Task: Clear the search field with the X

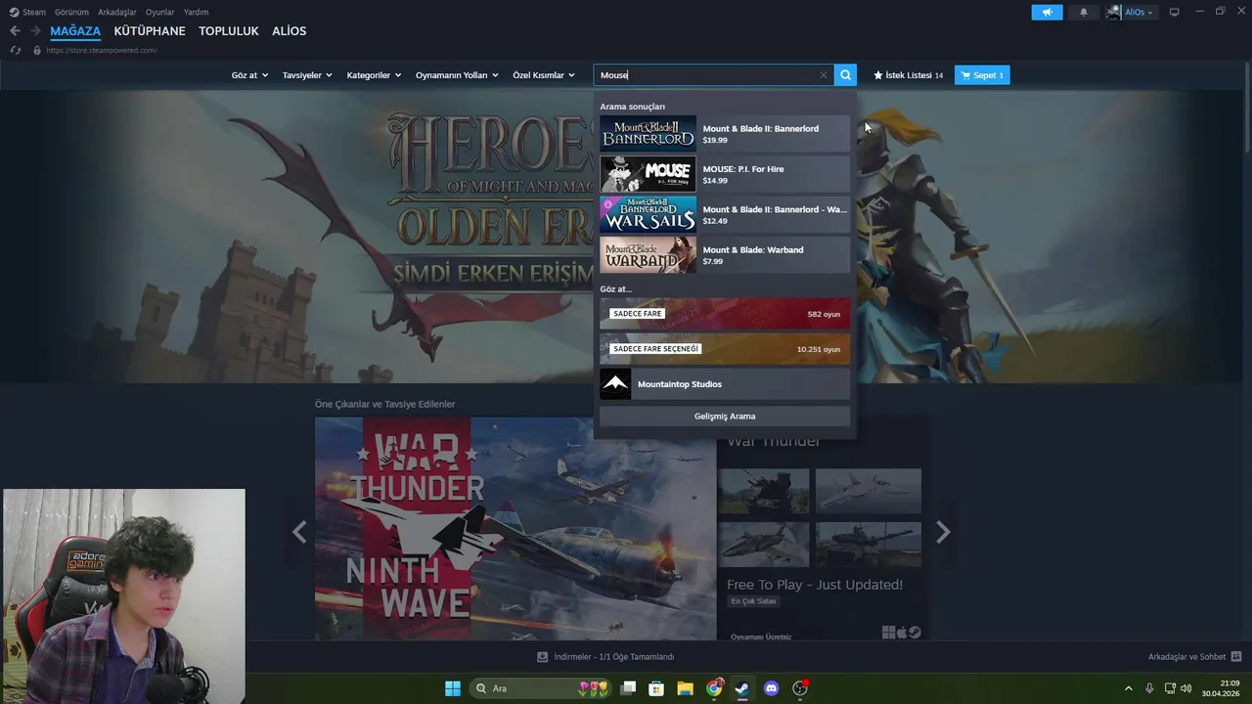Action: (823, 75)
